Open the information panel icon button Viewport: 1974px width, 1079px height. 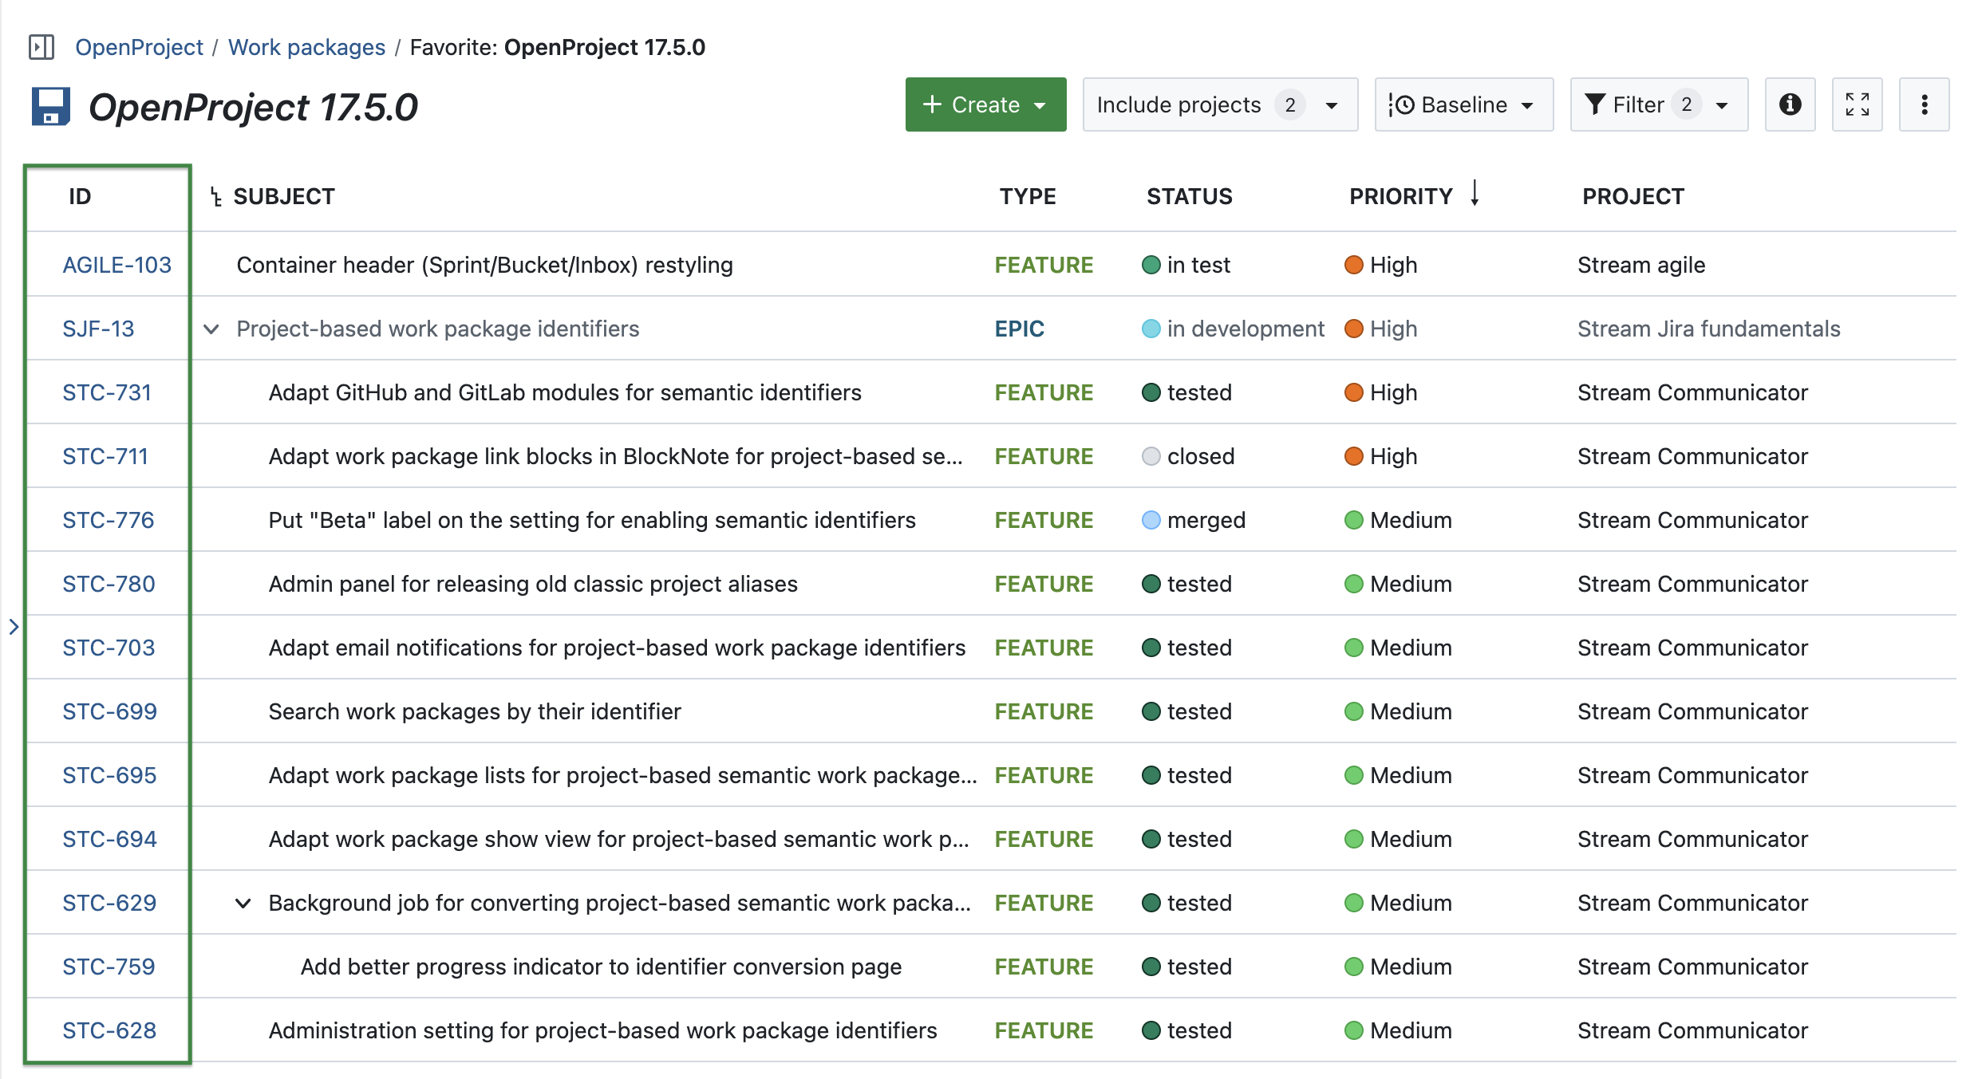[1790, 104]
